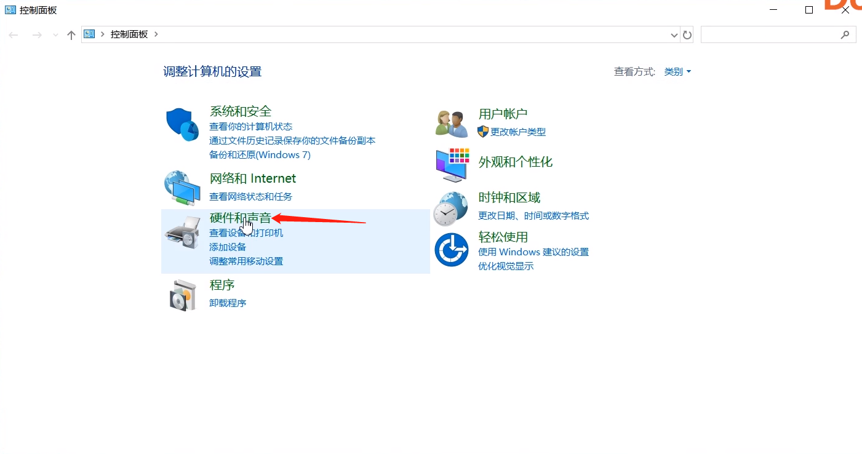Screen dimensions: 862x454
Task: Open the address bar history dropdown arrow
Action: click(x=673, y=34)
